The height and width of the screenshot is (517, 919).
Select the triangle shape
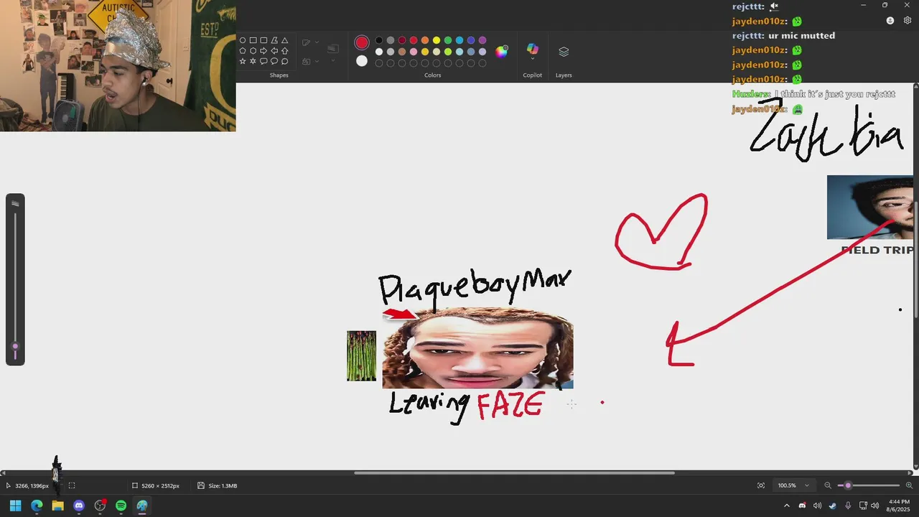(285, 41)
